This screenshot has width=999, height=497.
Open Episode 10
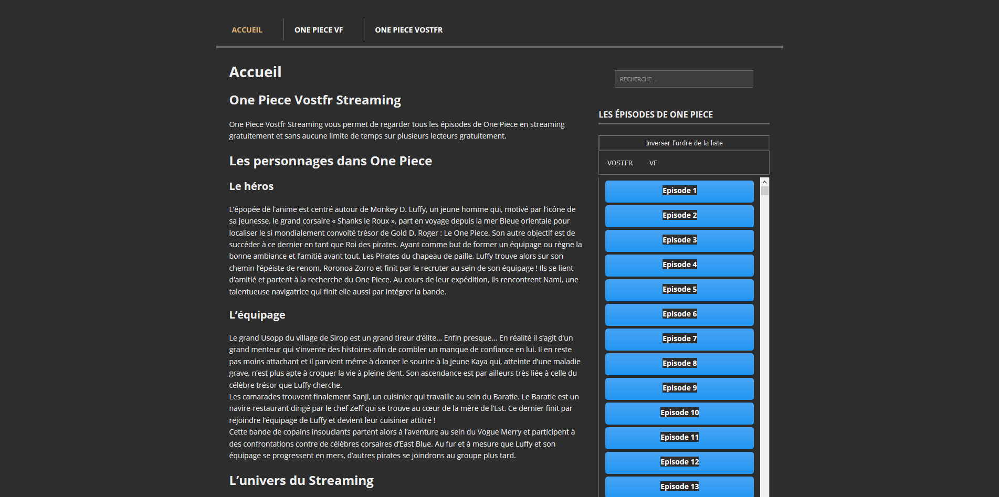point(679,413)
